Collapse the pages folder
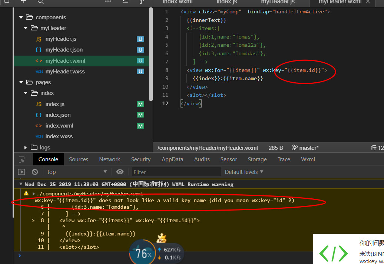384x264 pixels. pyautogui.click(x=21, y=82)
